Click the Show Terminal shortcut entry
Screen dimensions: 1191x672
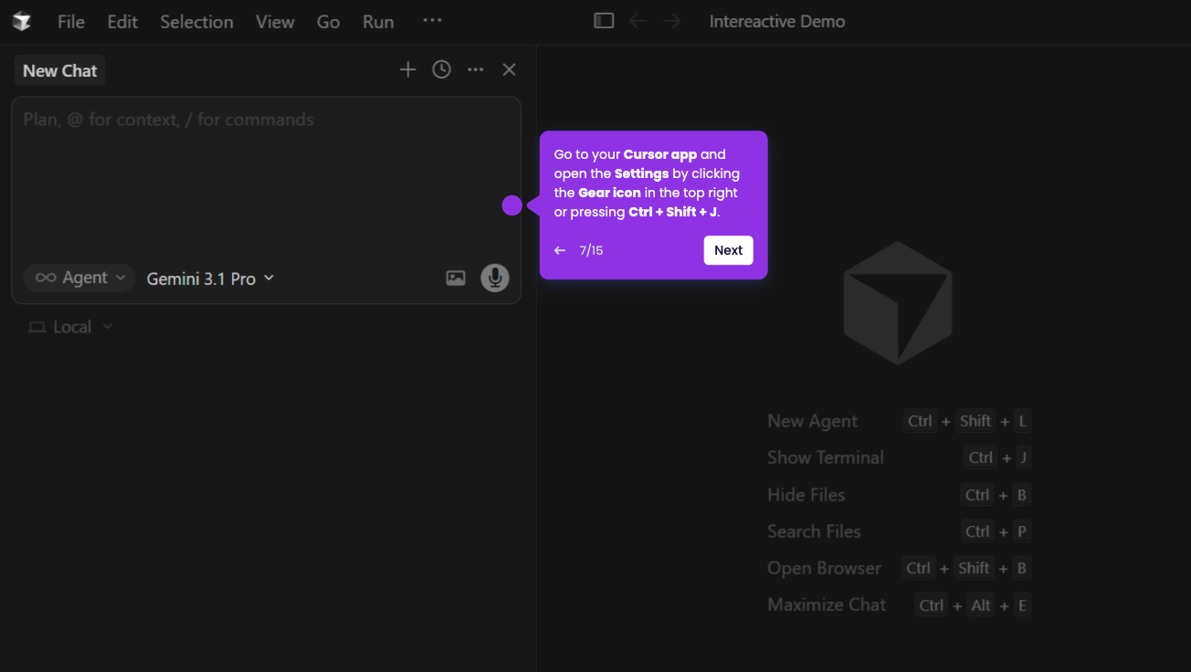click(899, 457)
